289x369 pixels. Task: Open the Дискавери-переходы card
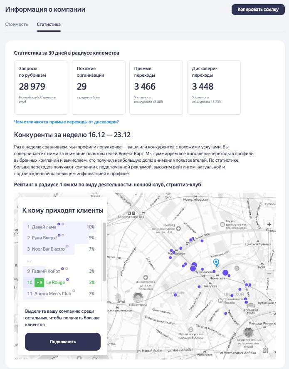[214, 88]
